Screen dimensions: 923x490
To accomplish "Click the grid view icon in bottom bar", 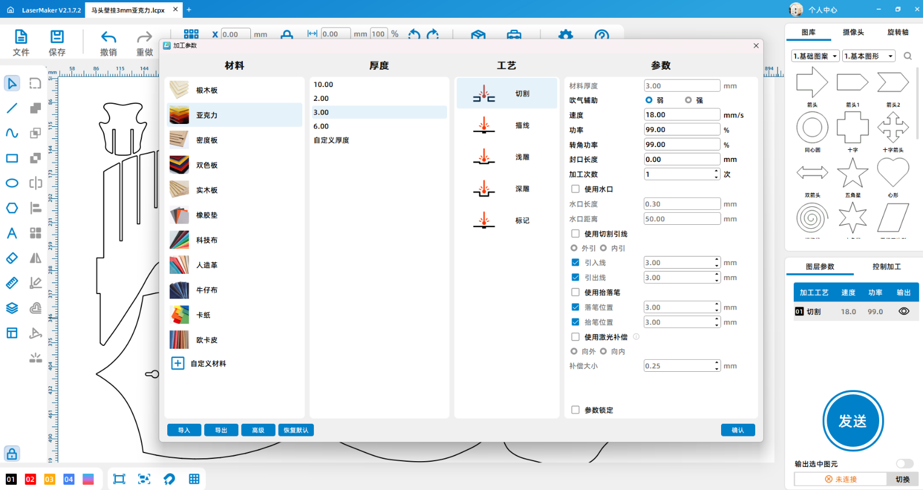I will coord(194,479).
